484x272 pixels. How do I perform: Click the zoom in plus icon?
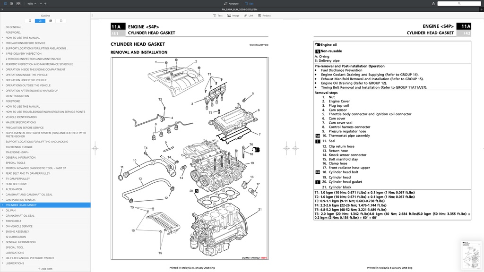pos(45,4)
